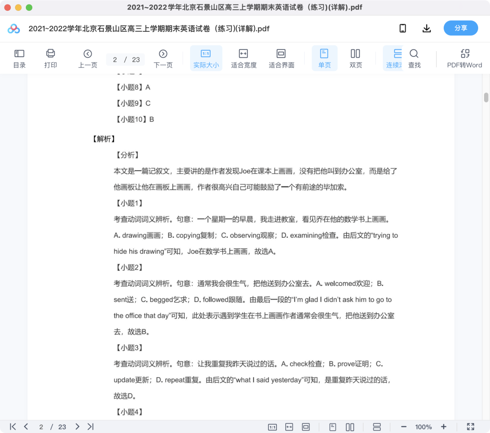The height and width of the screenshot is (433, 490).
Task: Click the Baidu Netdisk cloud logo
Action: pos(14,29)
